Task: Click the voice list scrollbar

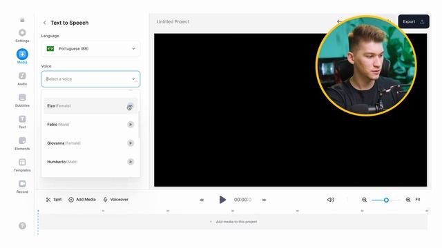Action: pos(139,124)
